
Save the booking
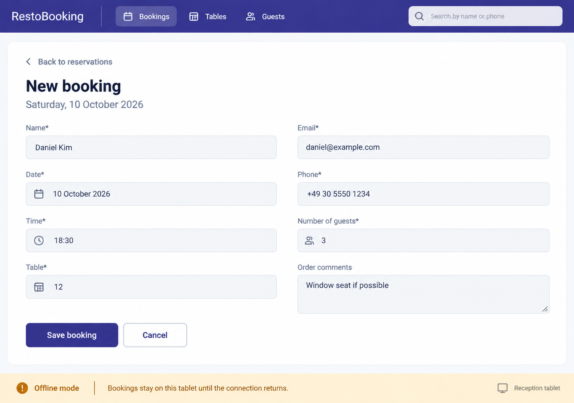tap(72, 335)
